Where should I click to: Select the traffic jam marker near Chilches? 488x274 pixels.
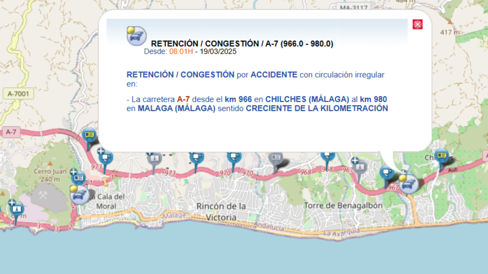[x=408, y=184]
